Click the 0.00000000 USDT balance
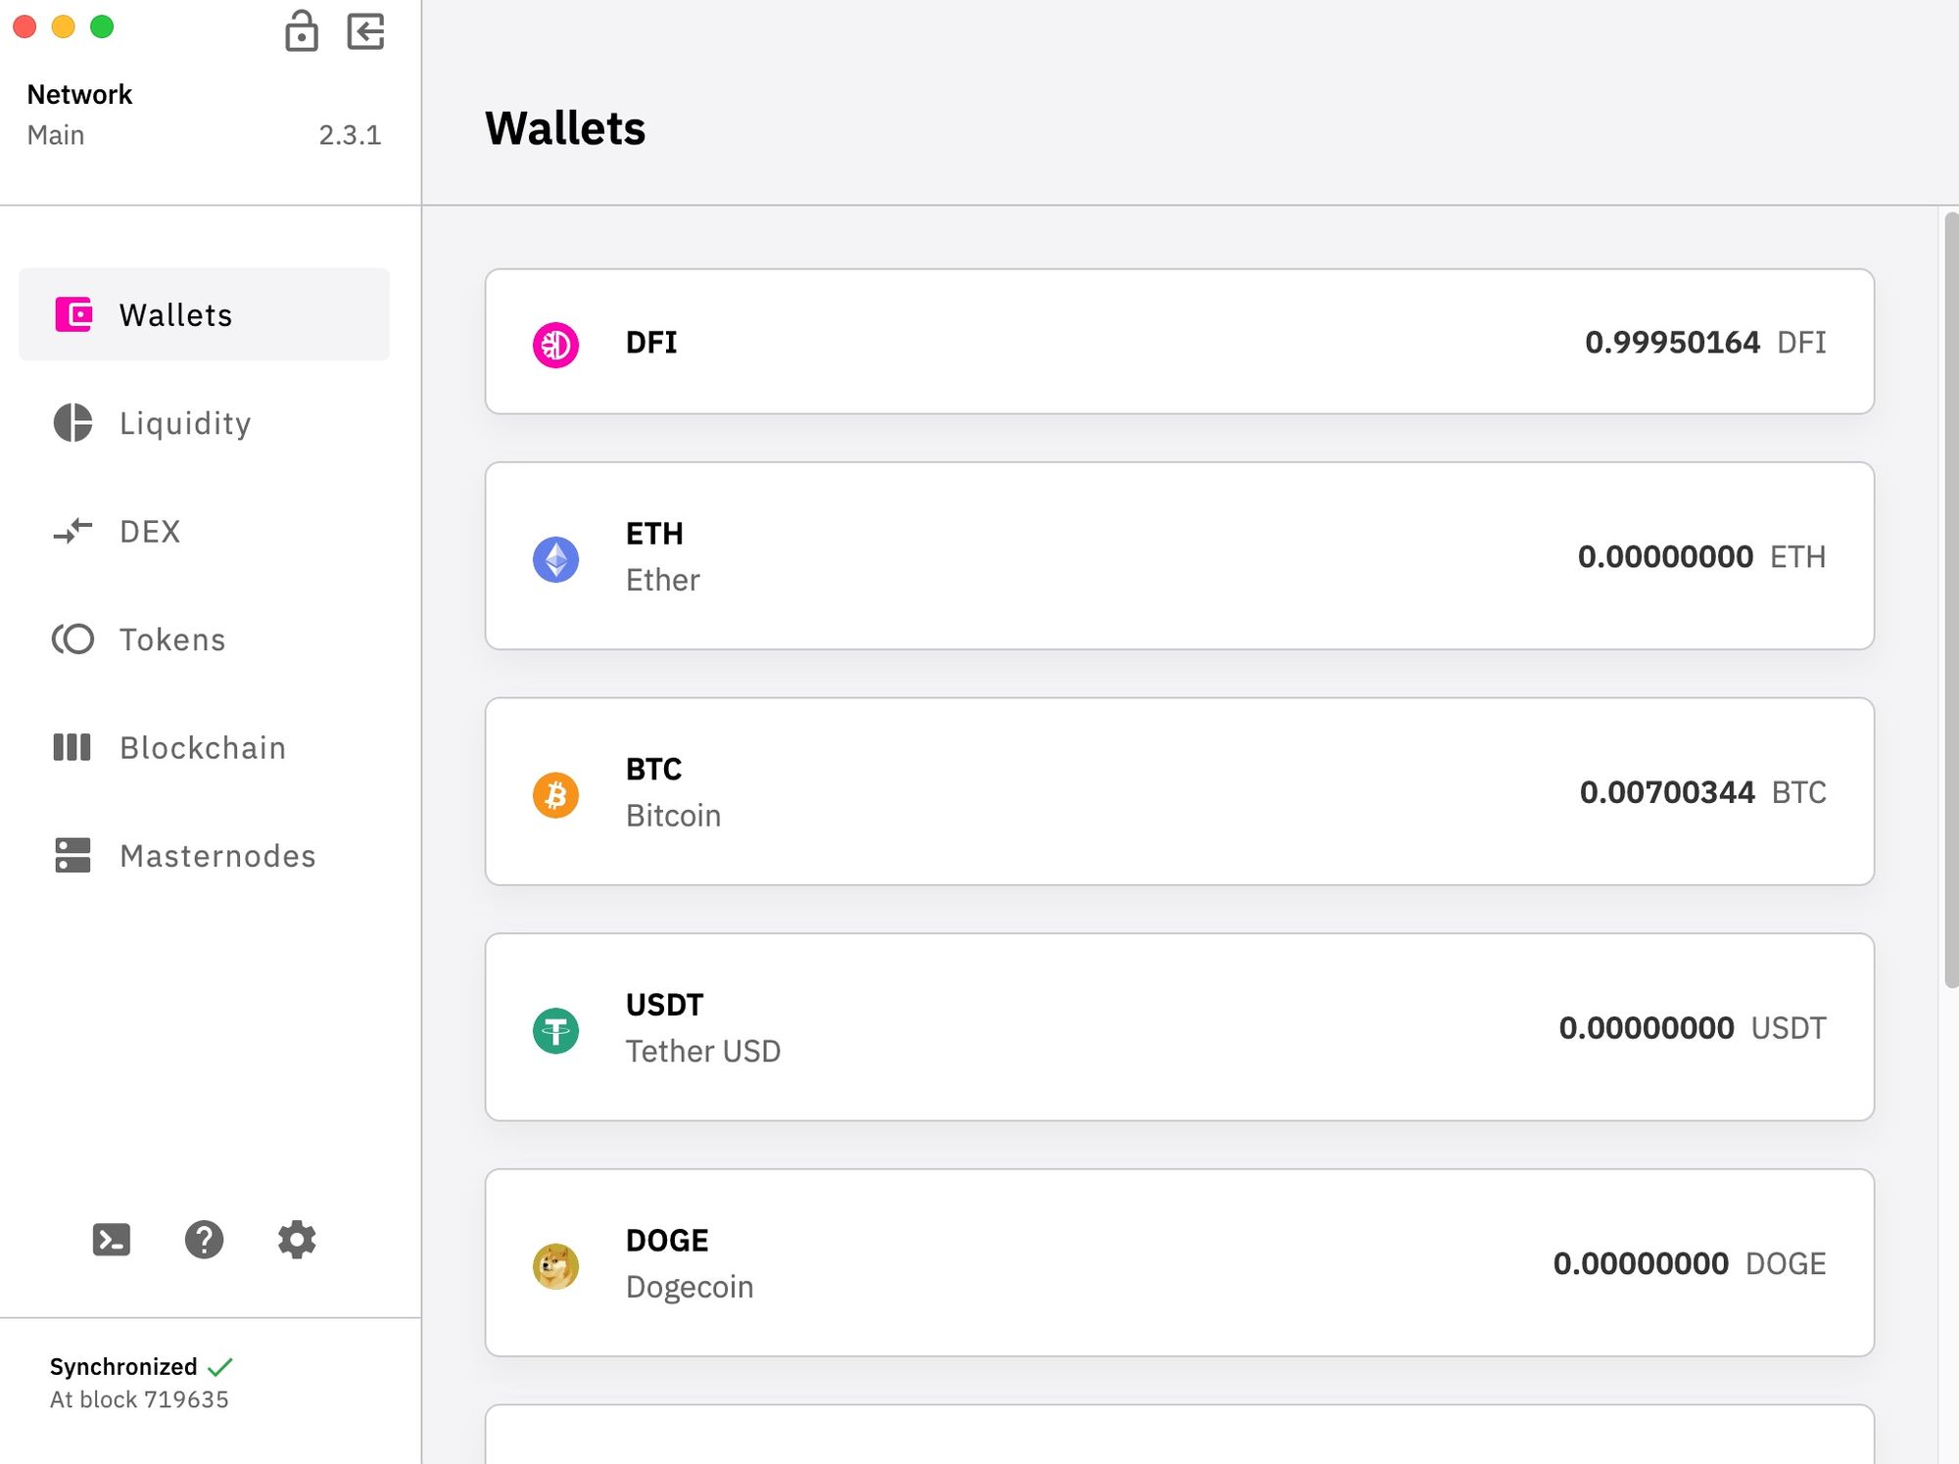This screenshot has width=1959, height=1464. click(x=1693, y=1027)
